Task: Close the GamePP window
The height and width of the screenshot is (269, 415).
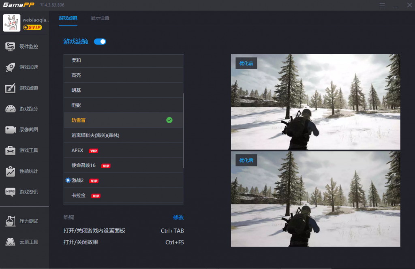Action: tap(409, 5)
